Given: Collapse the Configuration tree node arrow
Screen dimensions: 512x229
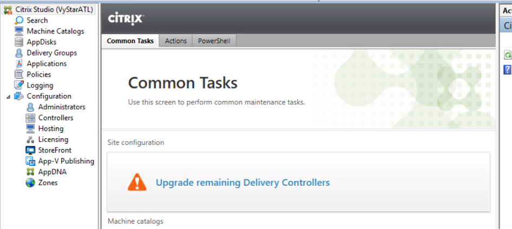Looking at the screenshot, I should pos(8,97).
